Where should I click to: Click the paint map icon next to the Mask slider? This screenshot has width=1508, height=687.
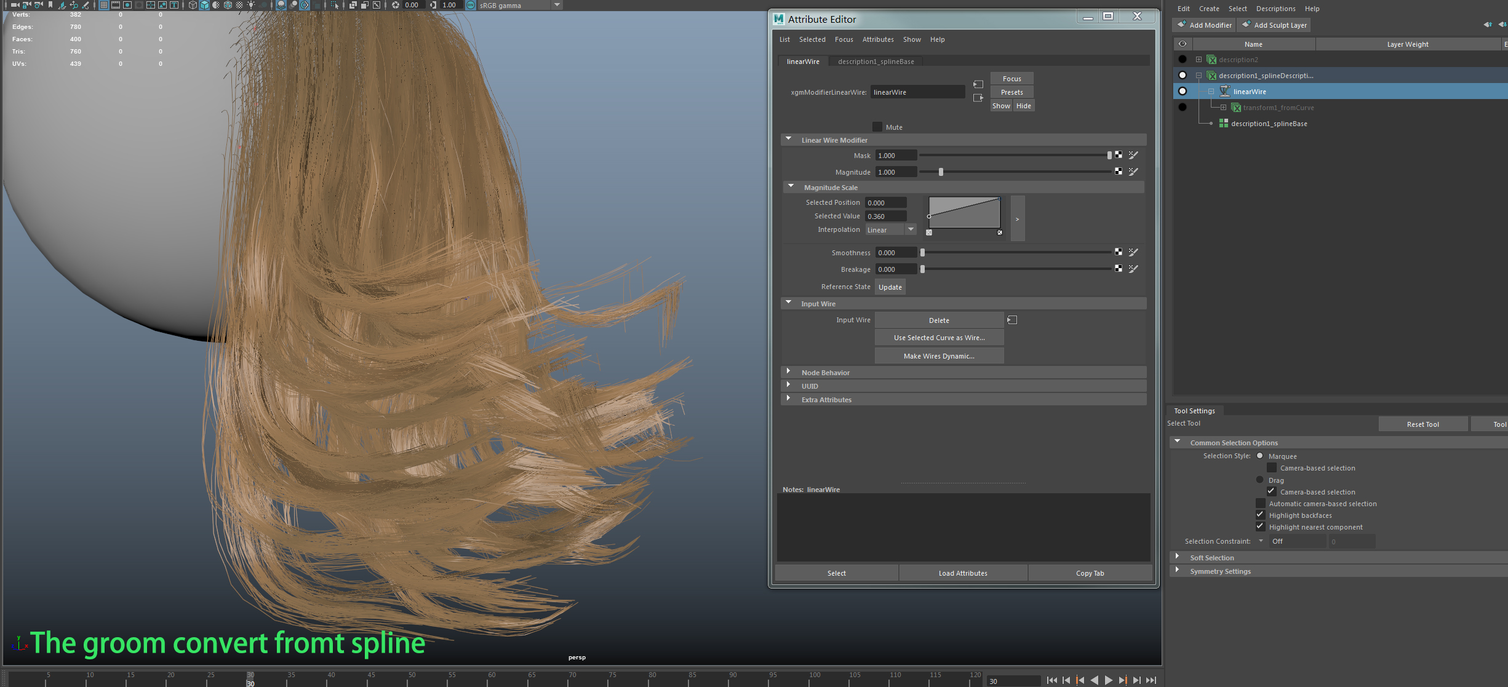1133,155
